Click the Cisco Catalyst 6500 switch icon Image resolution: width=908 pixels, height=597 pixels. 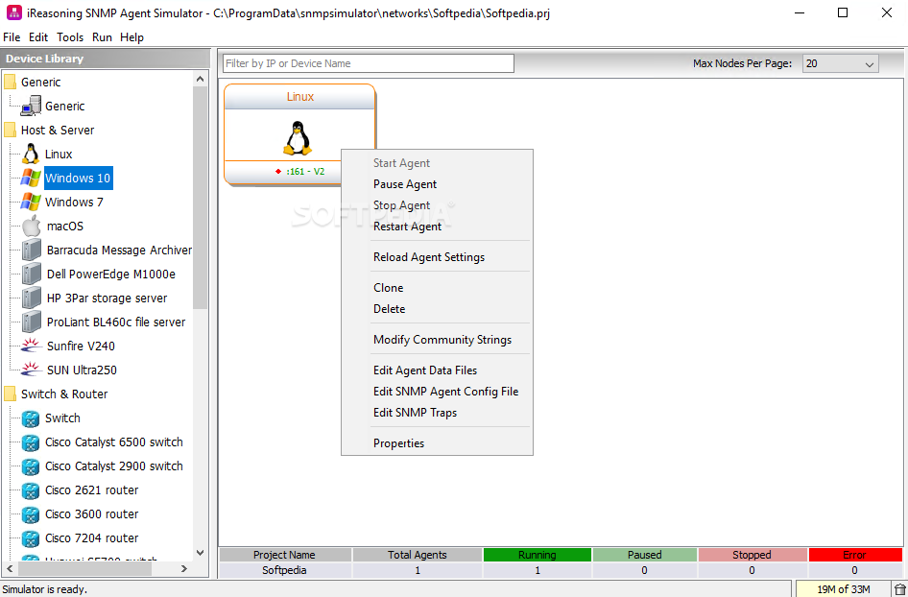(31, 442)
